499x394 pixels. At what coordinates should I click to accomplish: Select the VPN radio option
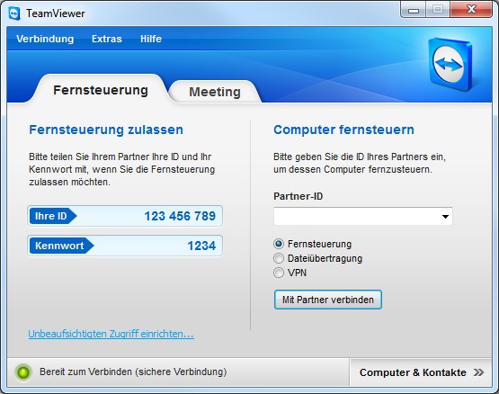pyautogui.click(x=279, y=273)
